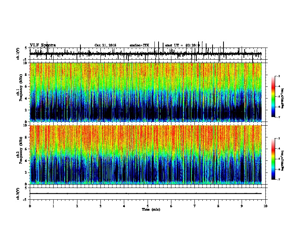
Task: Click the "6" kHz tick on ch.1 frequency axis
Action: pyautogui.click(x=26, y=86)
